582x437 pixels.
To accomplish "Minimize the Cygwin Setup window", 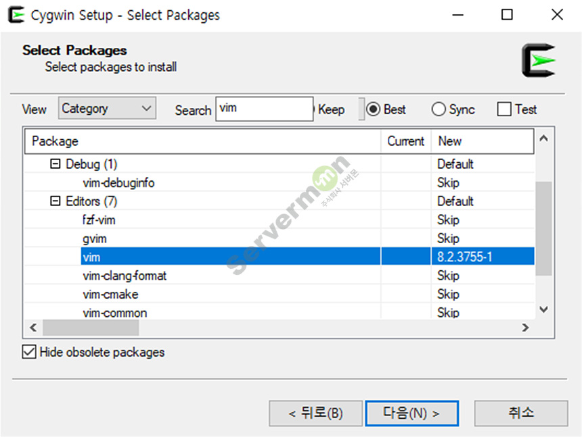I will tap(457, 15).
